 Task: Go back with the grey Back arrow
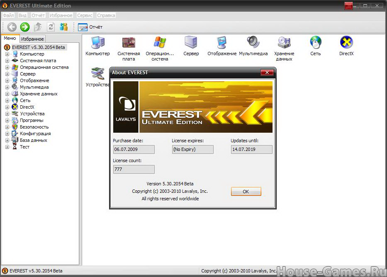(12, 27)
